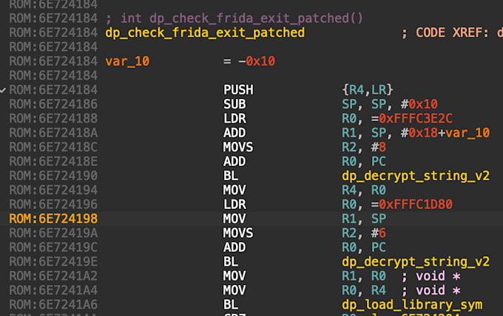Click the first dp_decrypt_string_v2 call target
This screenshot has width=503, height=316.
[416, 176]
